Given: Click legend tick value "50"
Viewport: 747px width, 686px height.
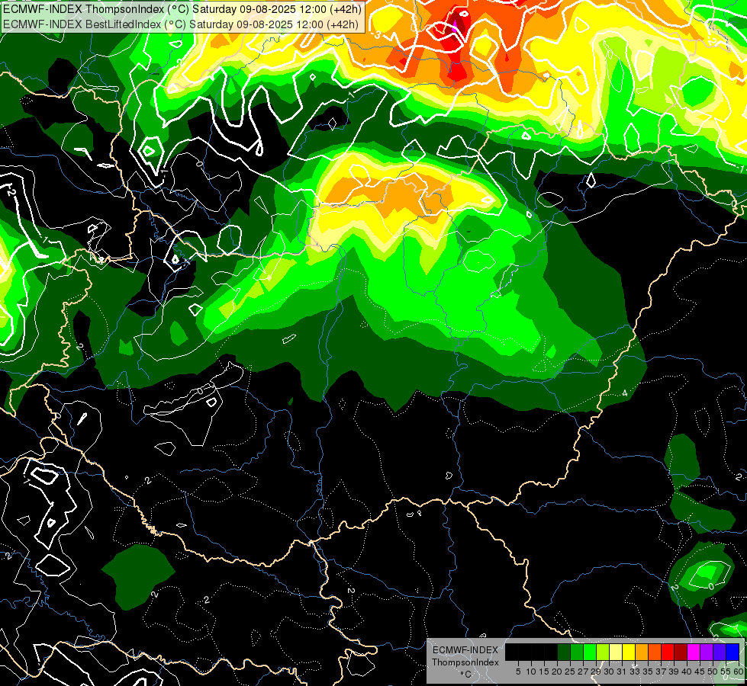Looking at the screenshot, I should [713, 672].
